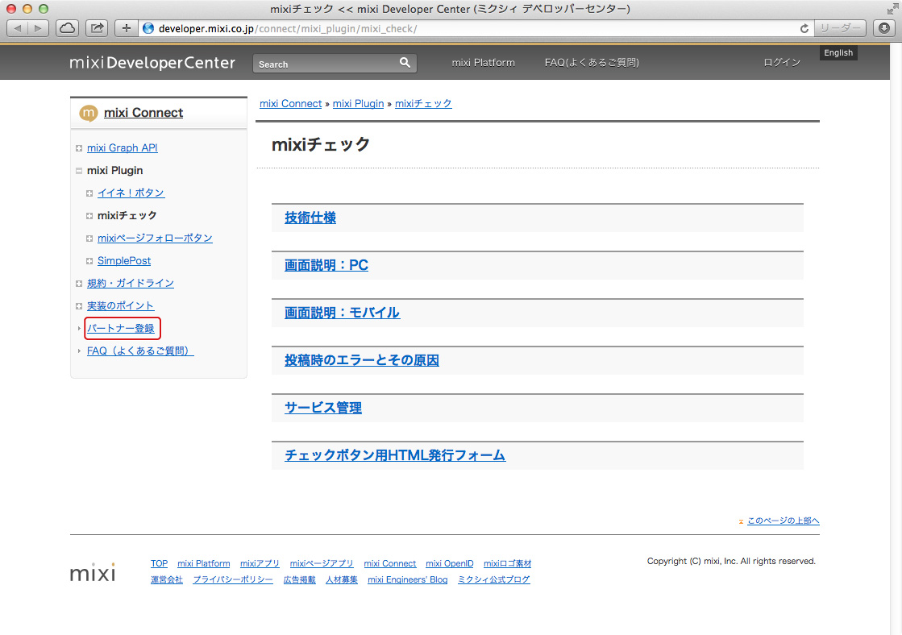Image resolution: width=902 pixels, height=635 pixels.
Task: Click footer TOP link
Action: pyautogui.click(x=160, y=563)
